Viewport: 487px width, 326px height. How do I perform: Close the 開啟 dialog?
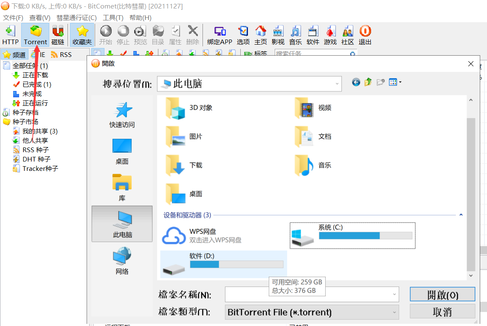pyautogui.click(x=470, y=64)
